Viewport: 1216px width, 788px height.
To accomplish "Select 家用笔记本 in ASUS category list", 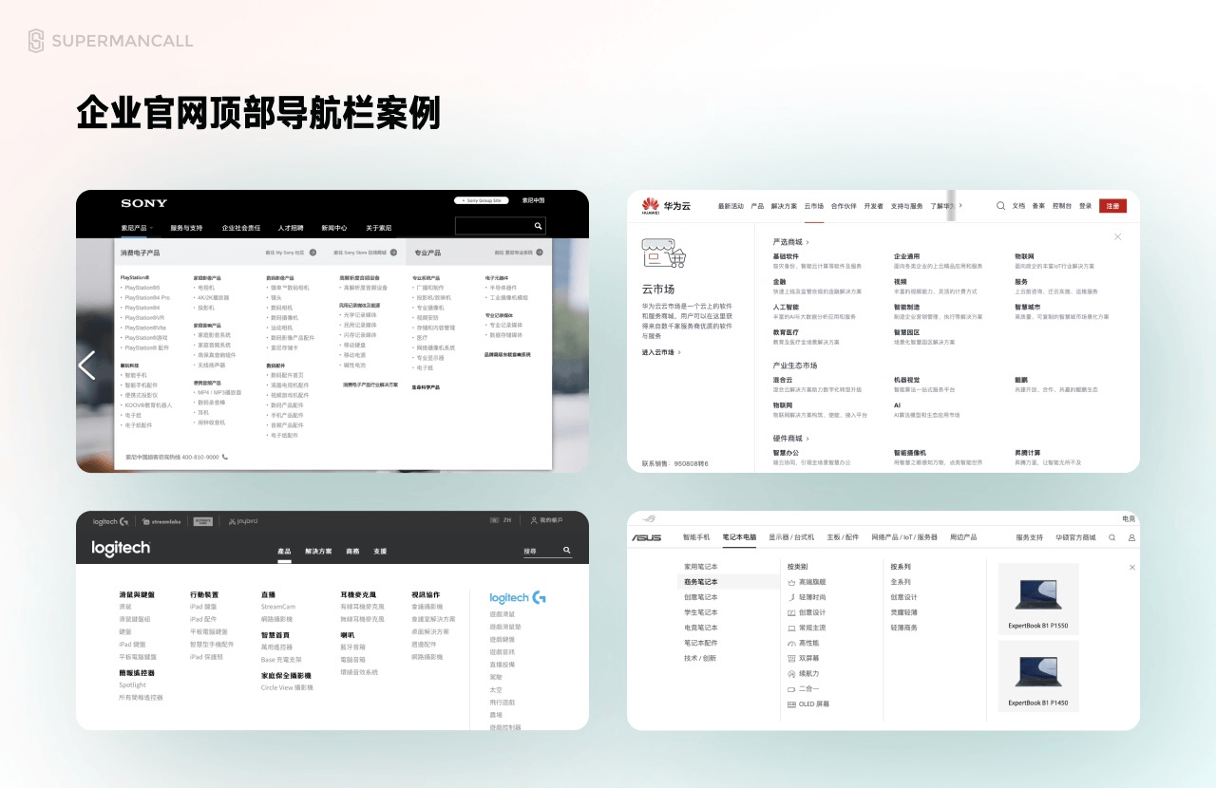I will [701, 567].
